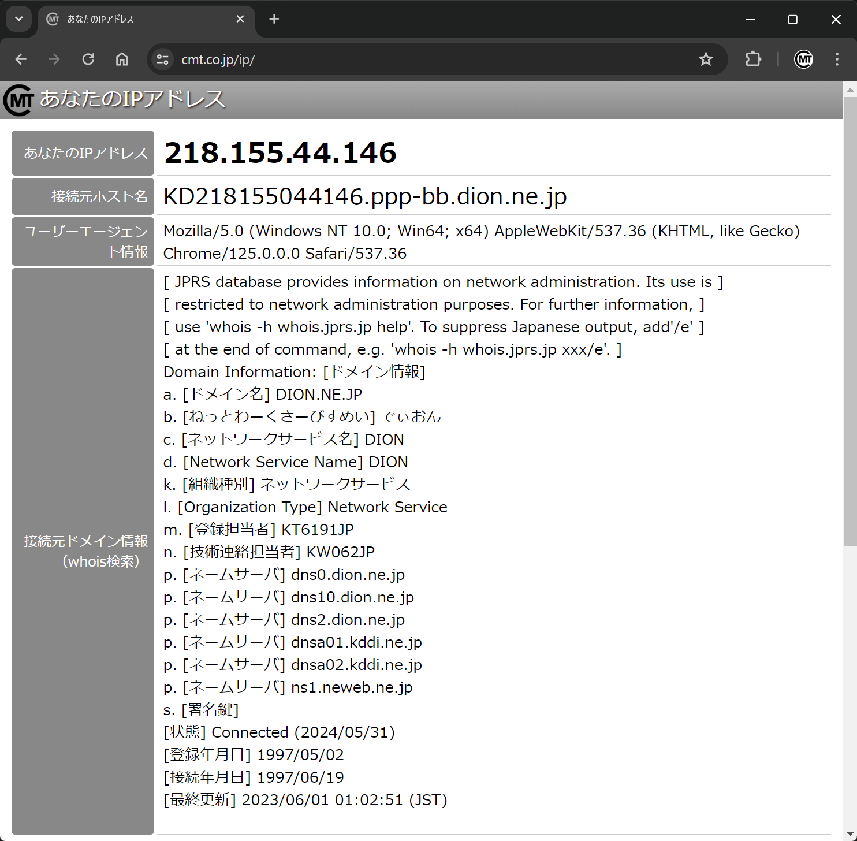This screenshot has height=841, width=857.
Task: Click name server dns2.dion.ne.jp
Action: [348, 620]
